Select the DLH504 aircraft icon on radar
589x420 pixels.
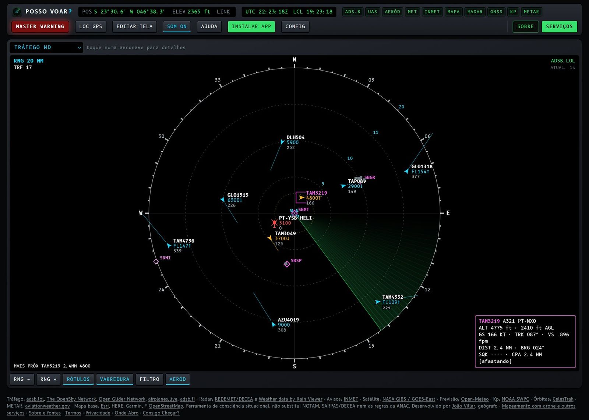click(x=282, y=142)
